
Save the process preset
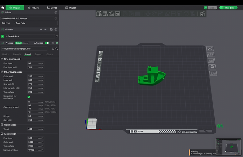53,49
